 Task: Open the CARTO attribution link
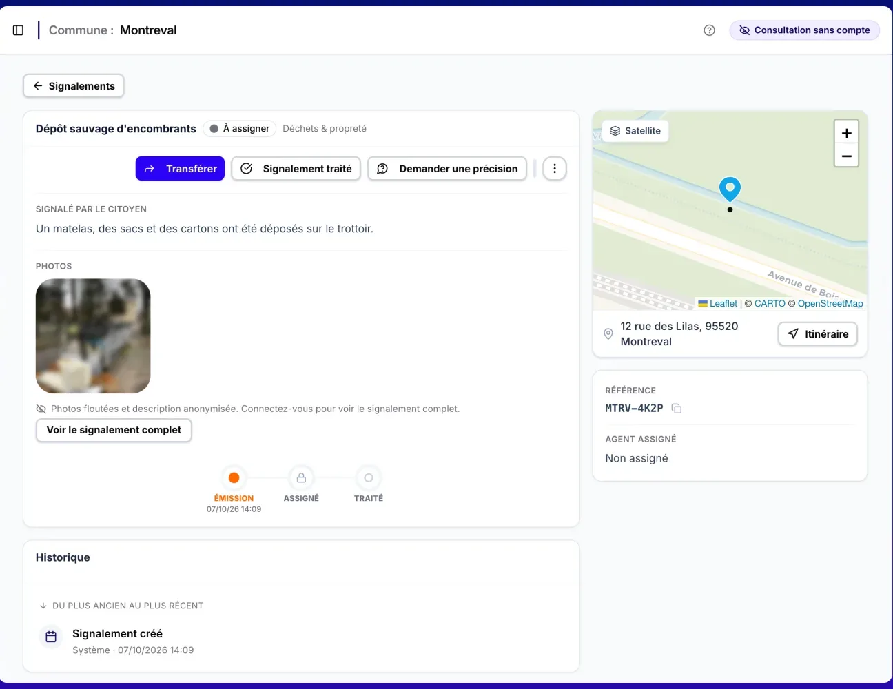pyautogui.click(x=770, y=304)
